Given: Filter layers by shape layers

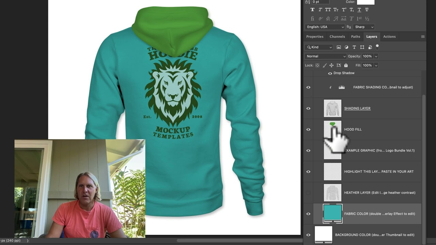Looking at the screenshot, I should coord(362,47).
